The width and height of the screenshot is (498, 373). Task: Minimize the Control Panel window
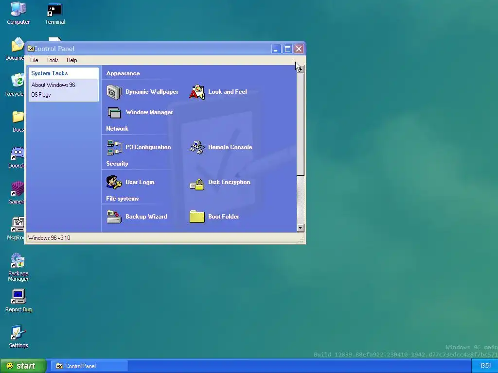(276, 49)
